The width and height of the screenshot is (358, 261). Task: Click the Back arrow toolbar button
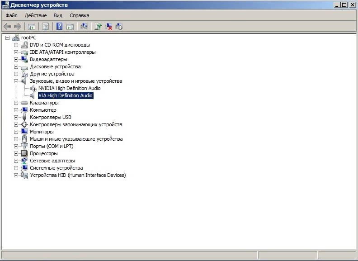coord(7,27)
